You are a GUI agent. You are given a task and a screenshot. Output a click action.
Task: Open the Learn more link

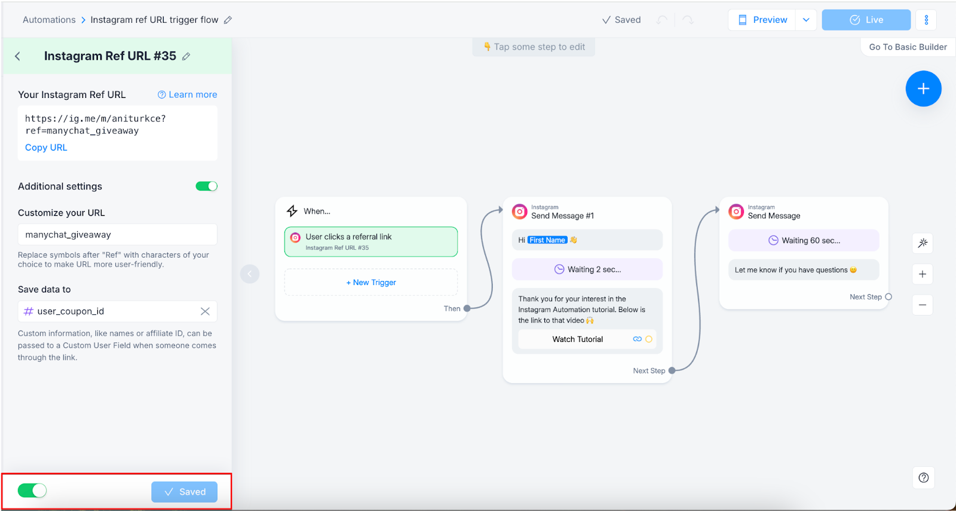click(x=188, y=94)
